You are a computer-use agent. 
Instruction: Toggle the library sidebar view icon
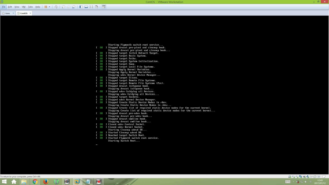click(81, 7)
